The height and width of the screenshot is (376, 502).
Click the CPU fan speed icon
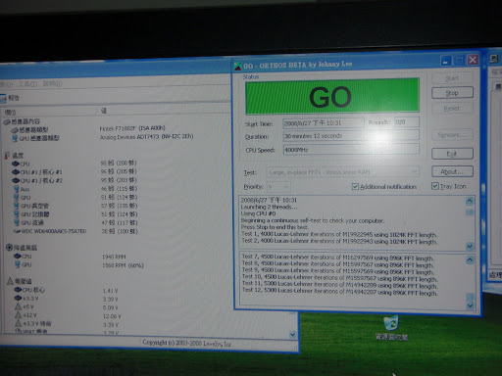tap(18, 256)
